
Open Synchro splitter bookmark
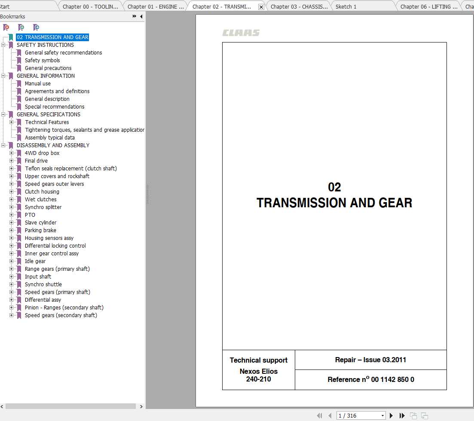pyautogui.click(x=43, y=207)
